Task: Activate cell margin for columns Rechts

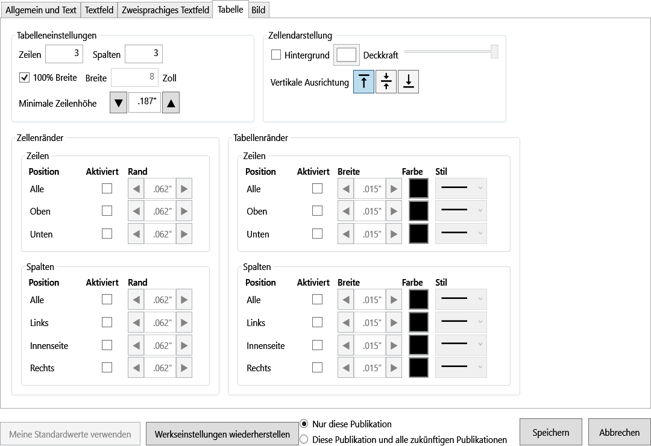Action: 107,368
